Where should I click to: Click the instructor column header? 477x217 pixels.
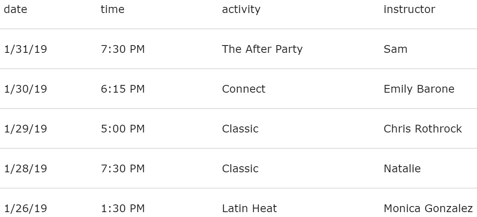tap(409, 9)
